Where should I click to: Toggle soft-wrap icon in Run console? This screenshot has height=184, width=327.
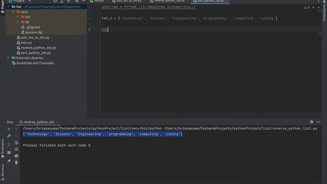click(16, 143)
